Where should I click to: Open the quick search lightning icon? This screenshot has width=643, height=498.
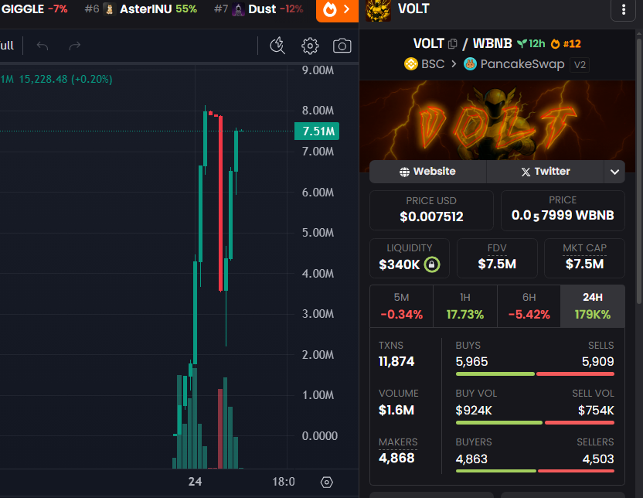point(277,46)
